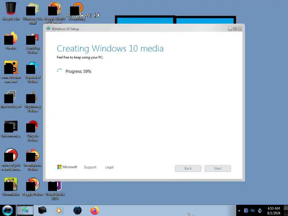Click the Microsoft logo in Setup
Viewport: 288px width, 216px height.
[67, 167]
